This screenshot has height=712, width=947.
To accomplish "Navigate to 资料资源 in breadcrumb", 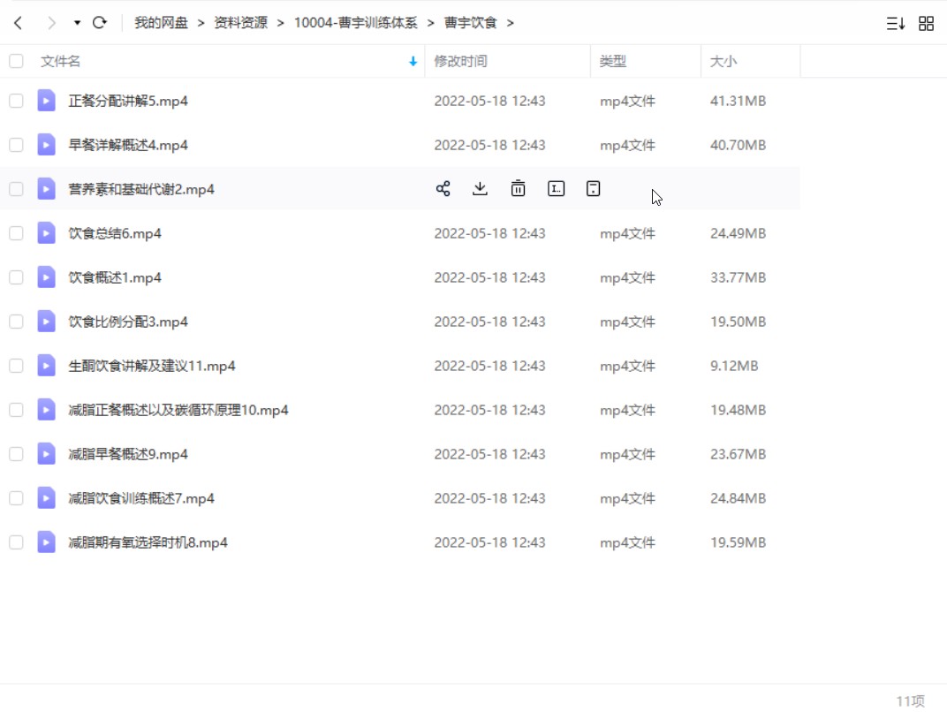I will point(240,23).
